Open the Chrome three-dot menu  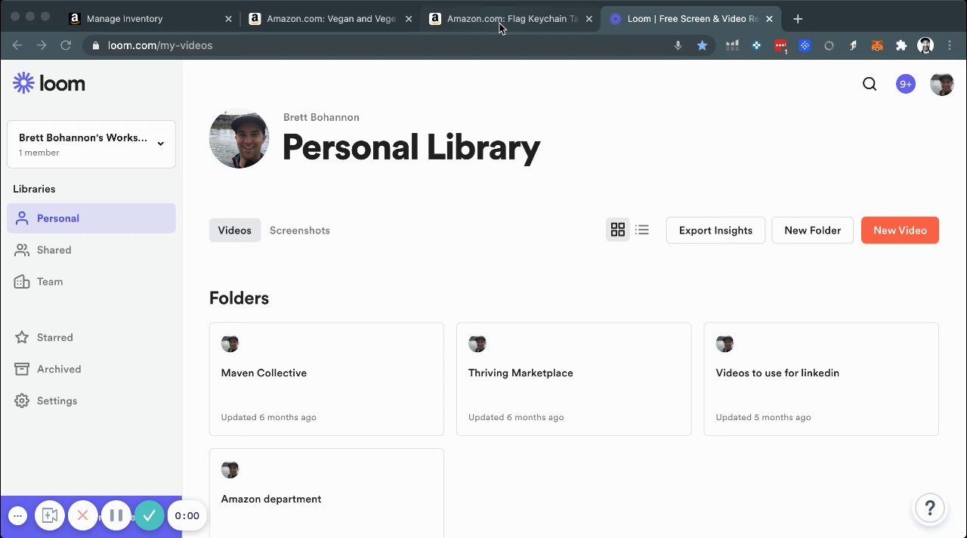click(x=950, y=45)
